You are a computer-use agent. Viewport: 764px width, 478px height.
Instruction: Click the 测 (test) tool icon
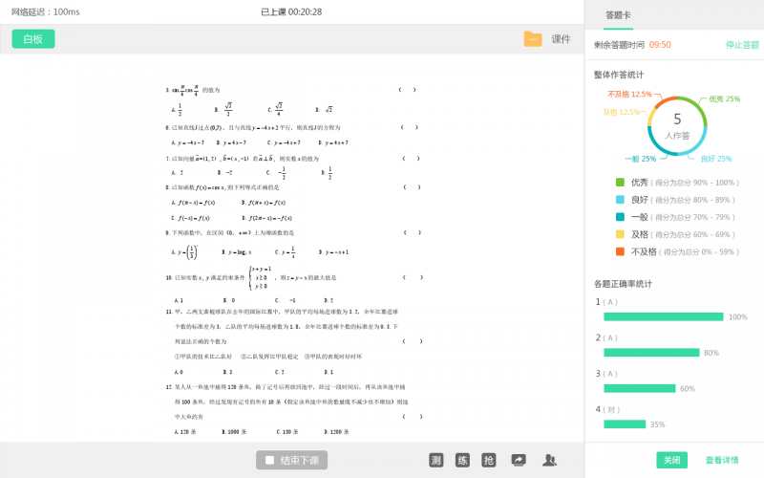tap(435, 460)
